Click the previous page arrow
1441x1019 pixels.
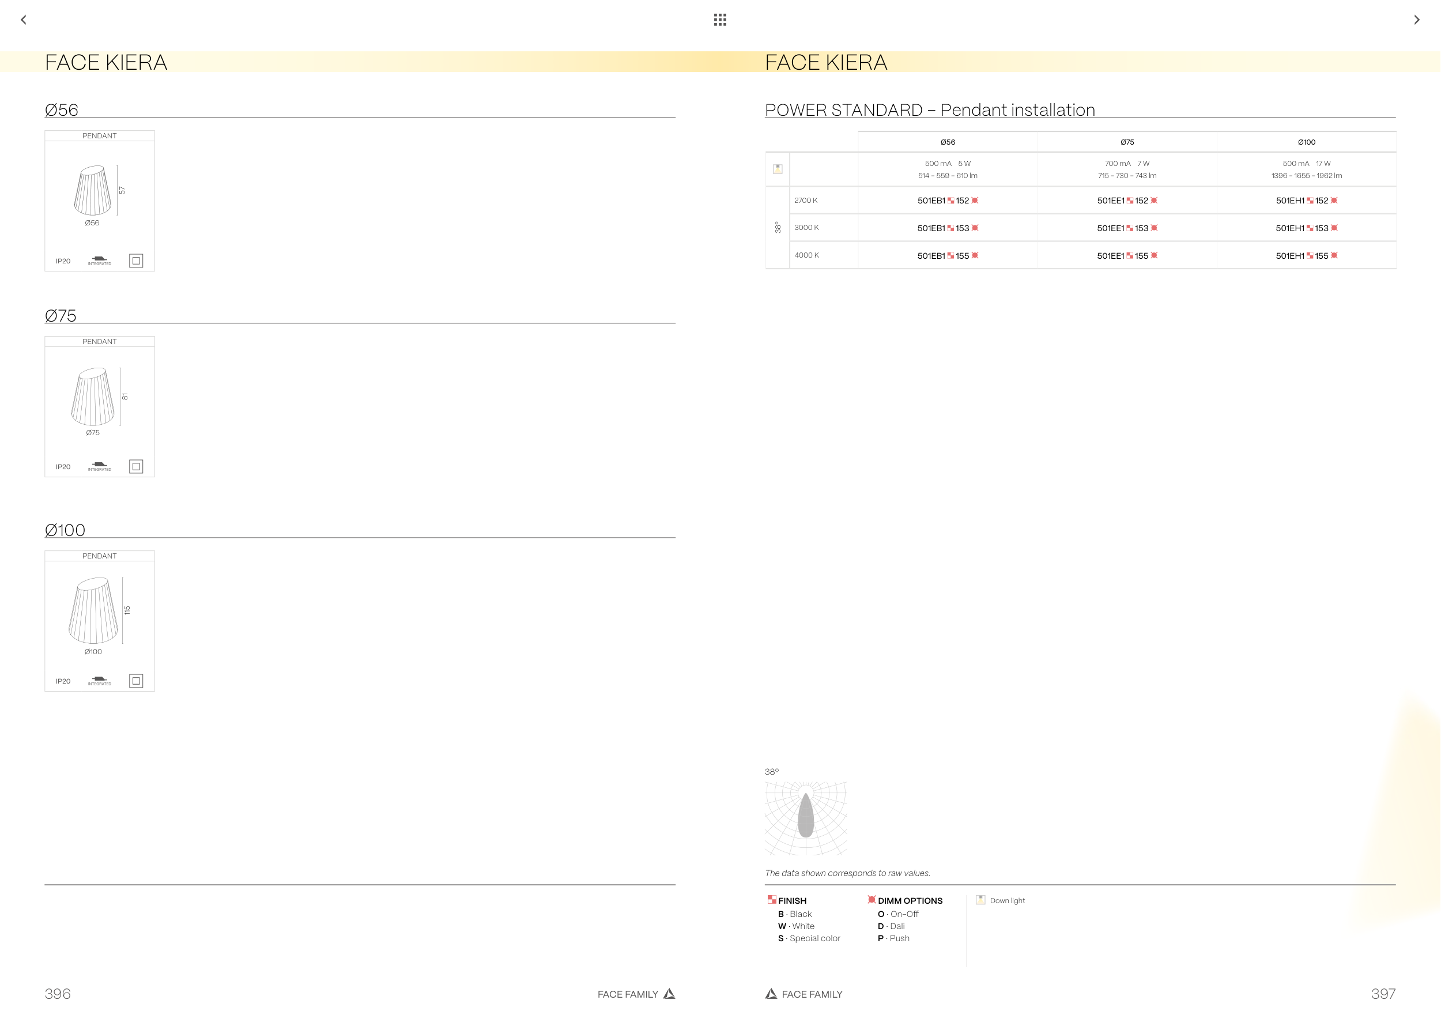coord(24,20)
